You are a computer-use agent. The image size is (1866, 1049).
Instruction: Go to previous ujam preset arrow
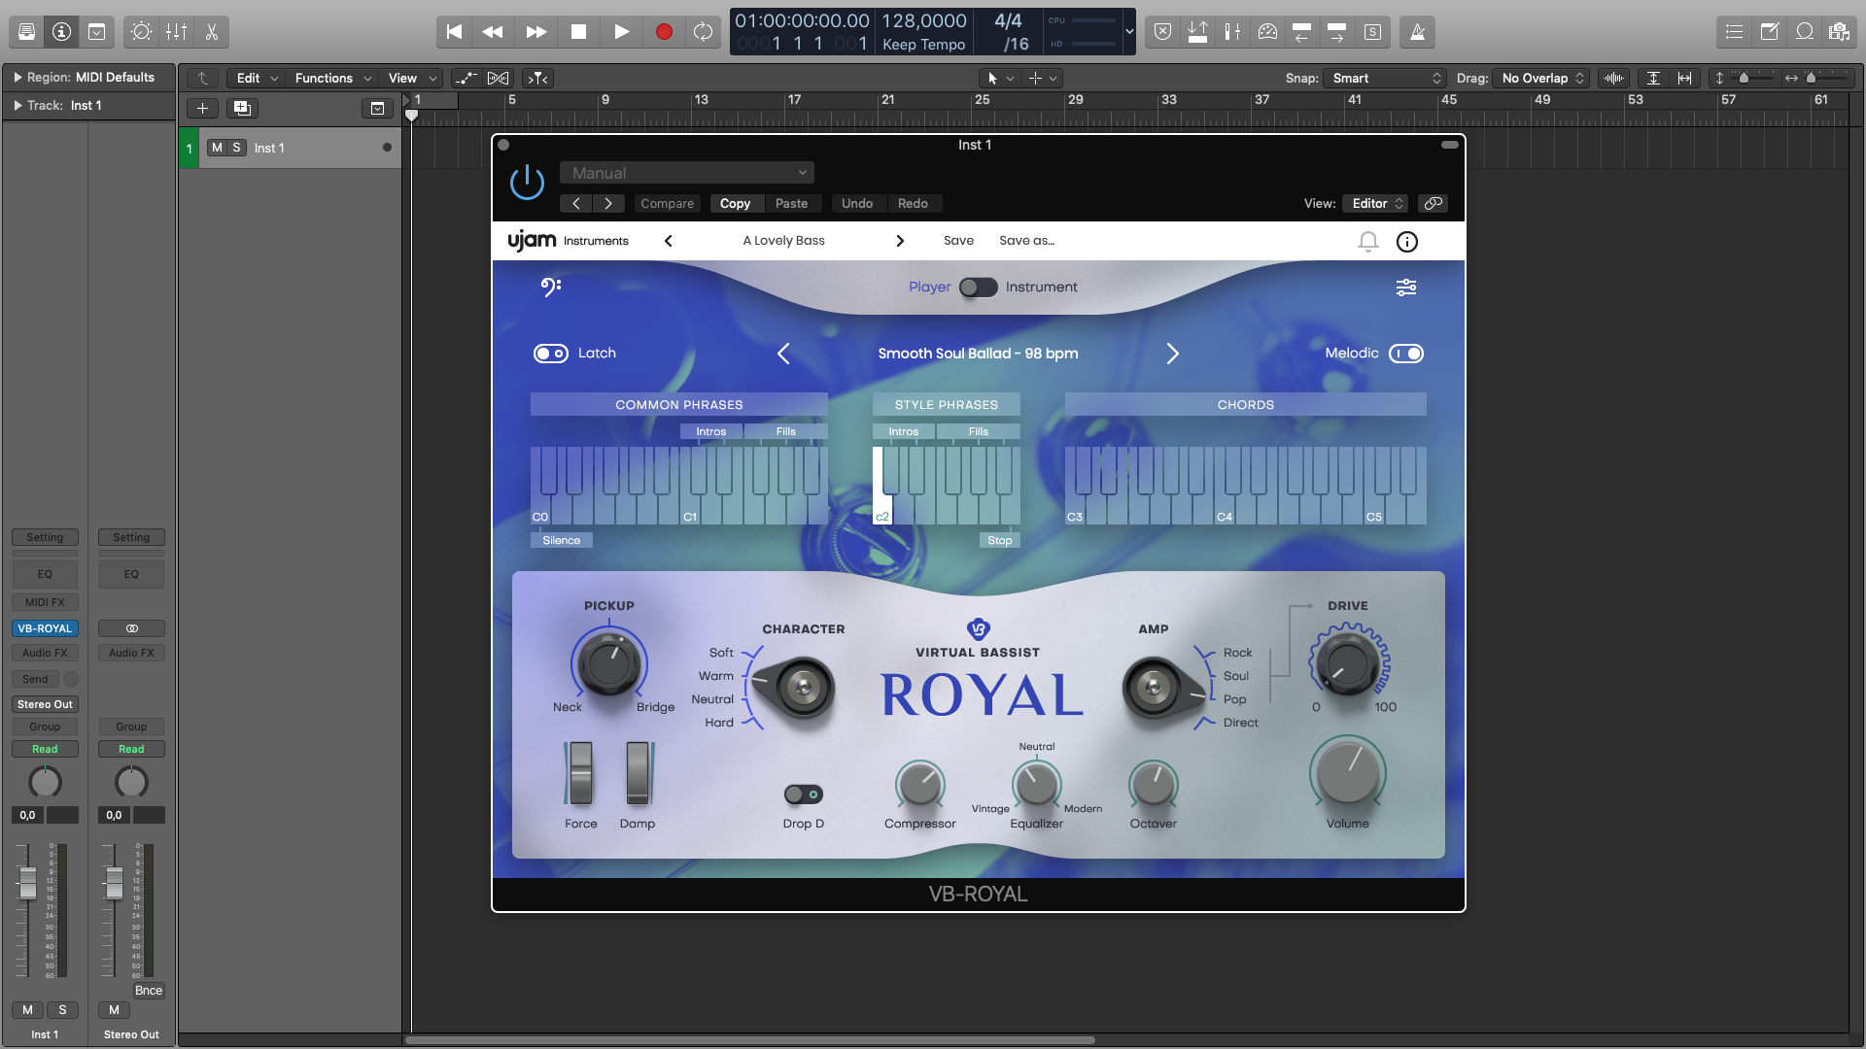click(669, 241)
